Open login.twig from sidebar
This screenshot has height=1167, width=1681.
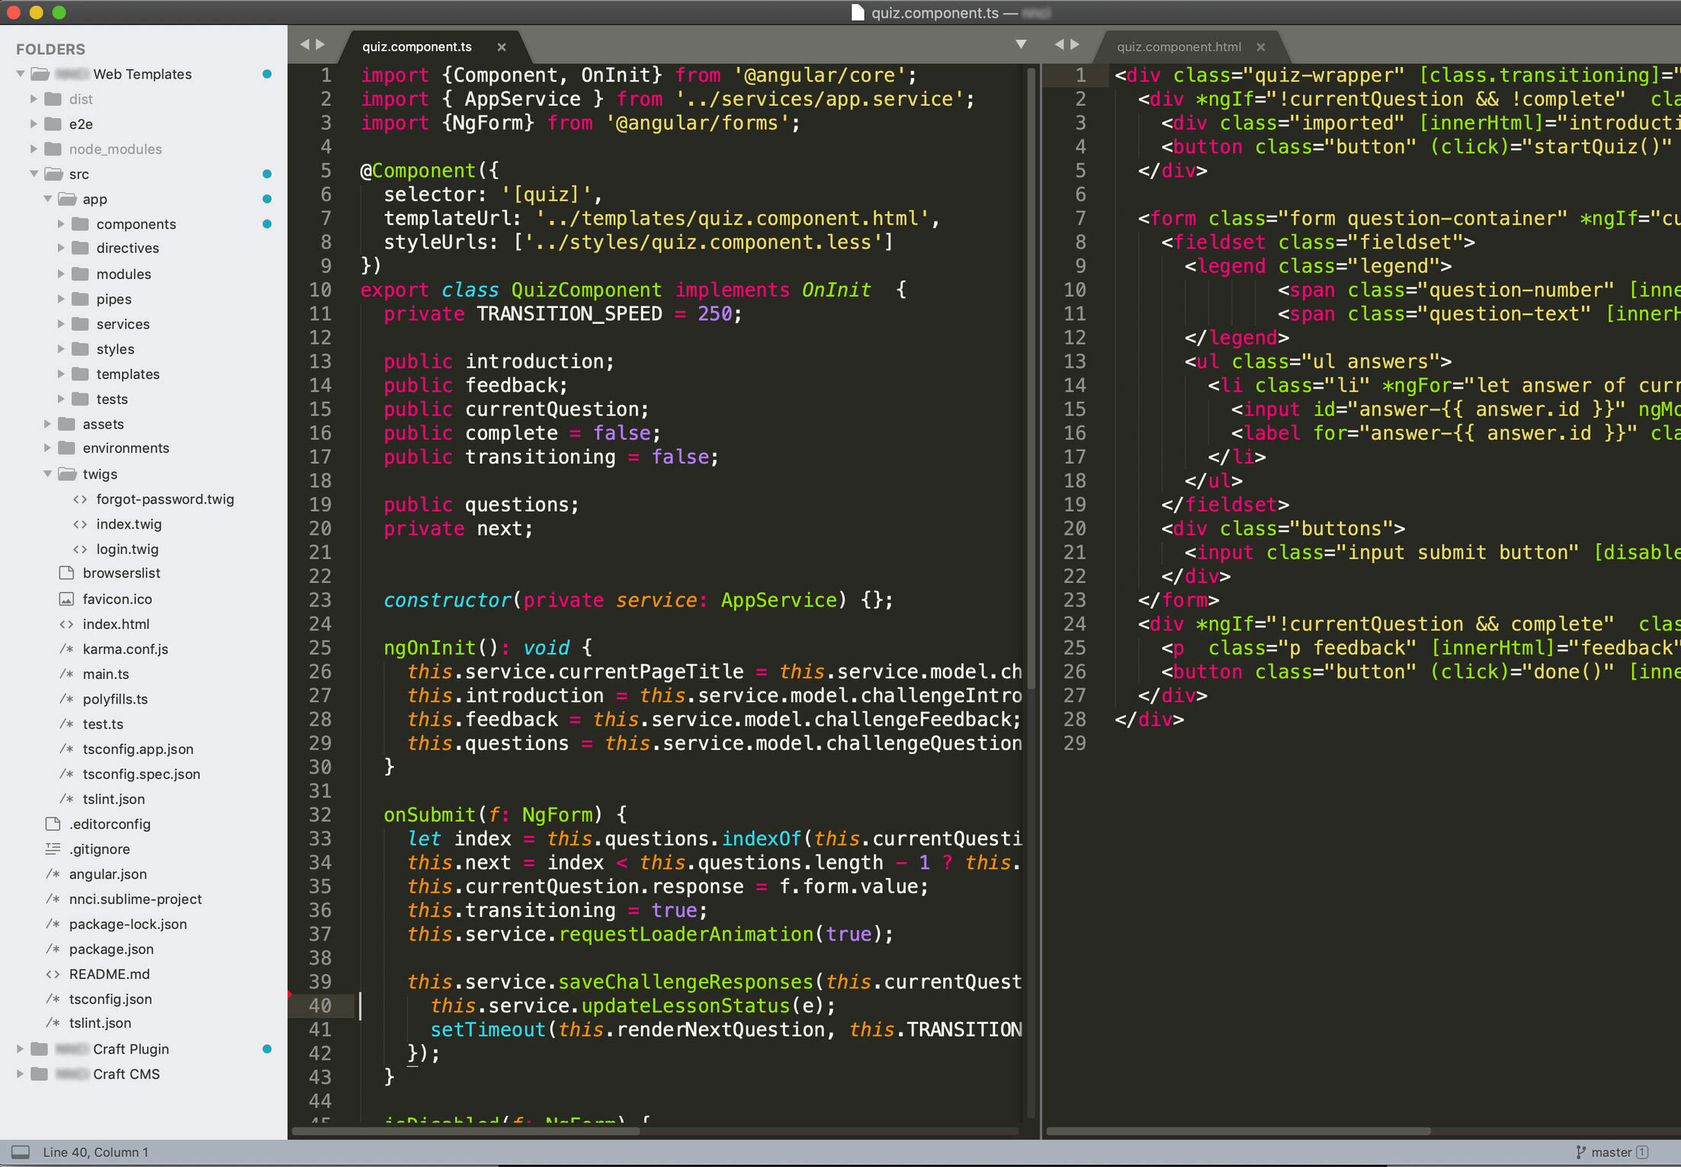[x=127, y=550]
